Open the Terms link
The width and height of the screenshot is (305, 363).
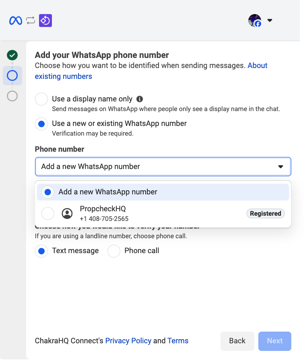point(178,341)
